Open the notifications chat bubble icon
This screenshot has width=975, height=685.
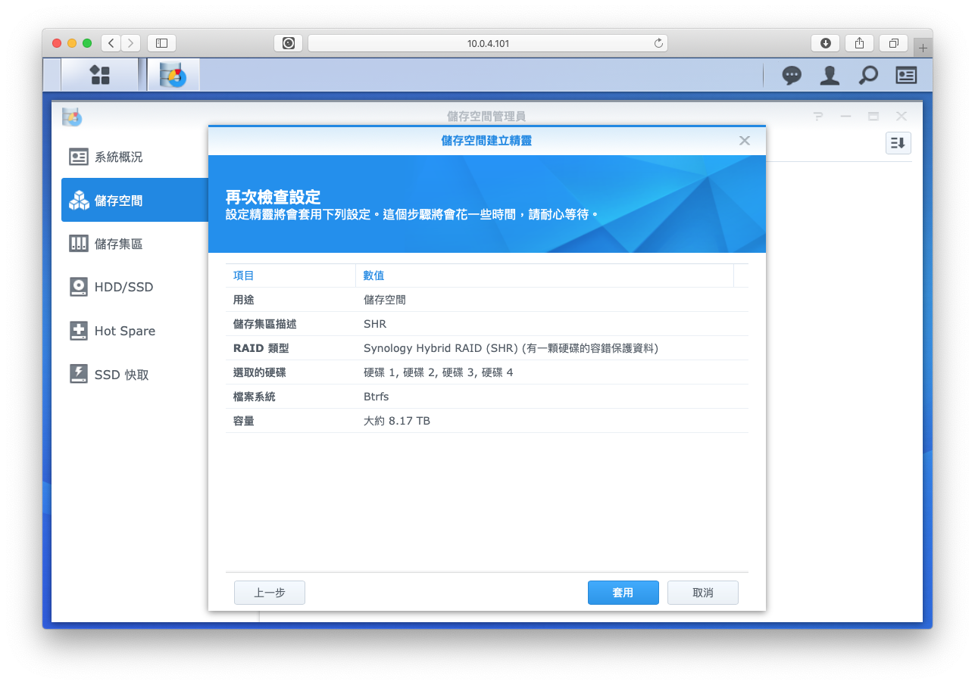pyautogui.click(x=792, y=75)
